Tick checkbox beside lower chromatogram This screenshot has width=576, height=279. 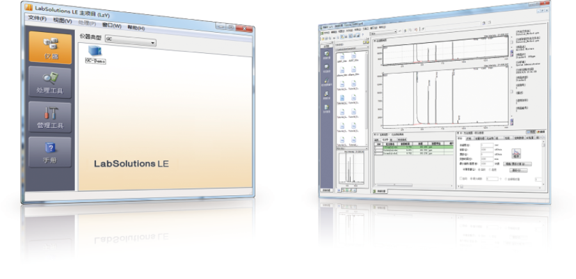tap(512, 92)
